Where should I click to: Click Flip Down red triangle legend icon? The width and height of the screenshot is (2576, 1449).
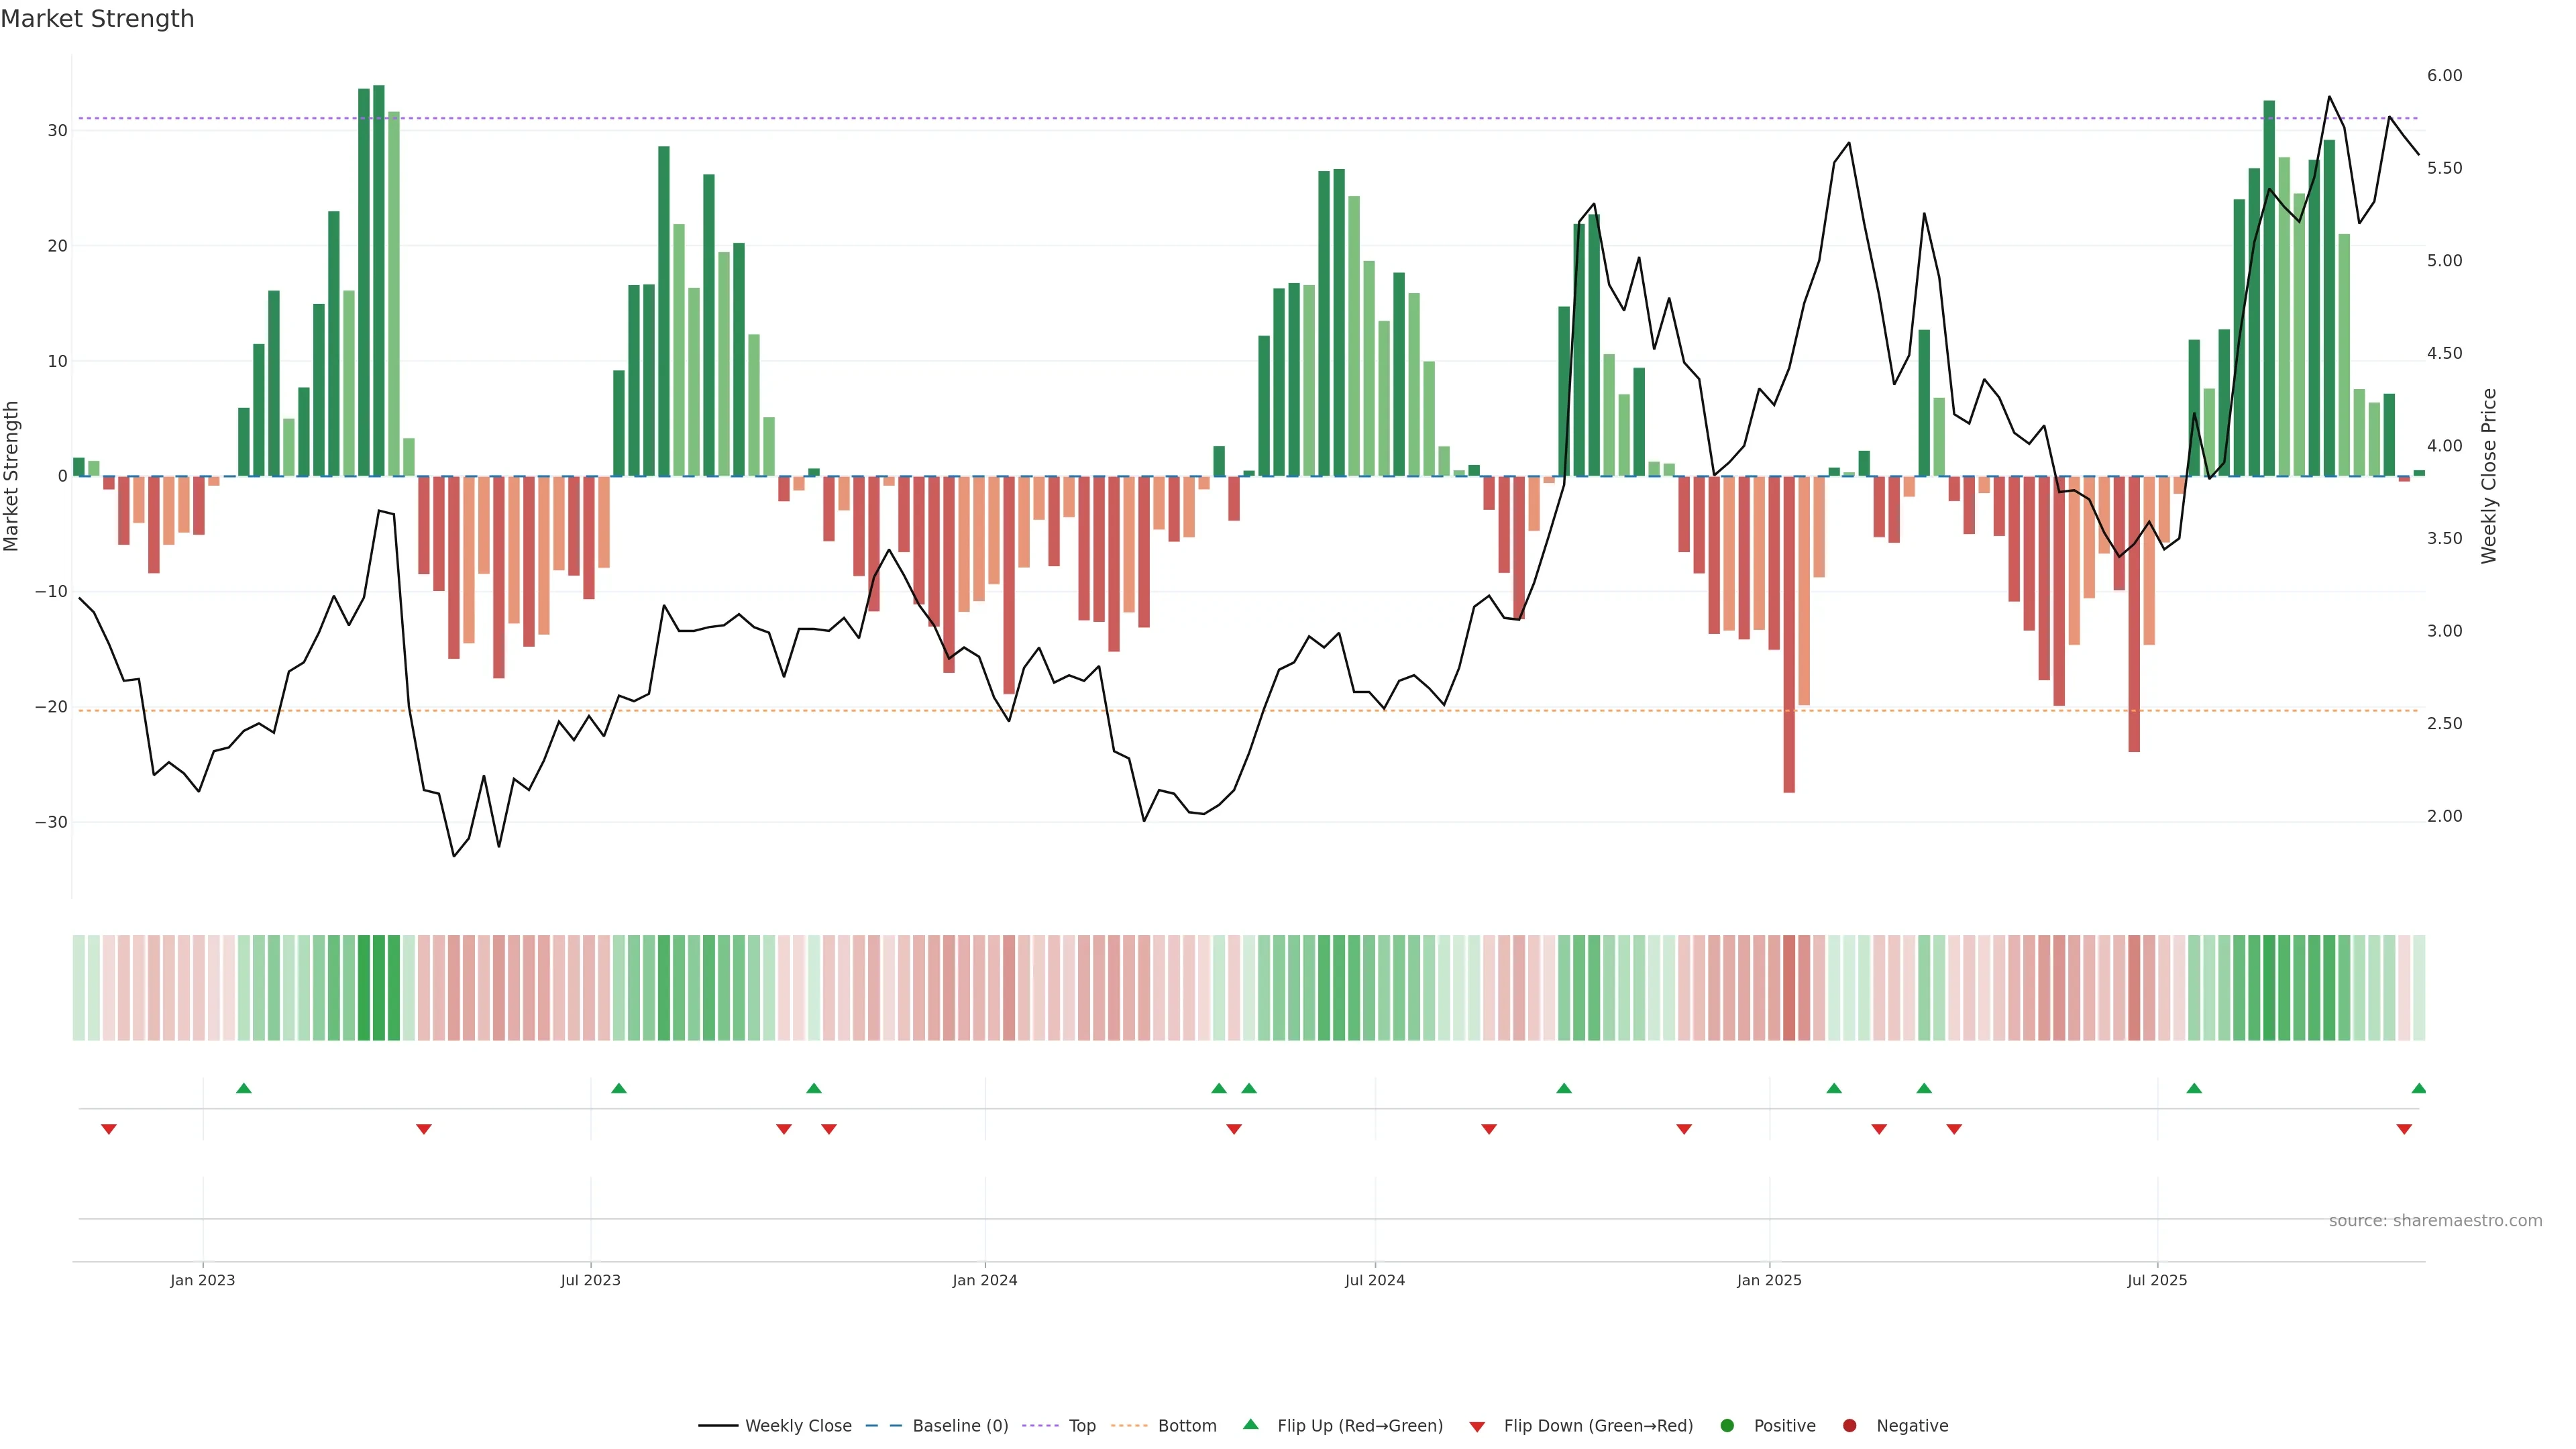[1477, 1426]
